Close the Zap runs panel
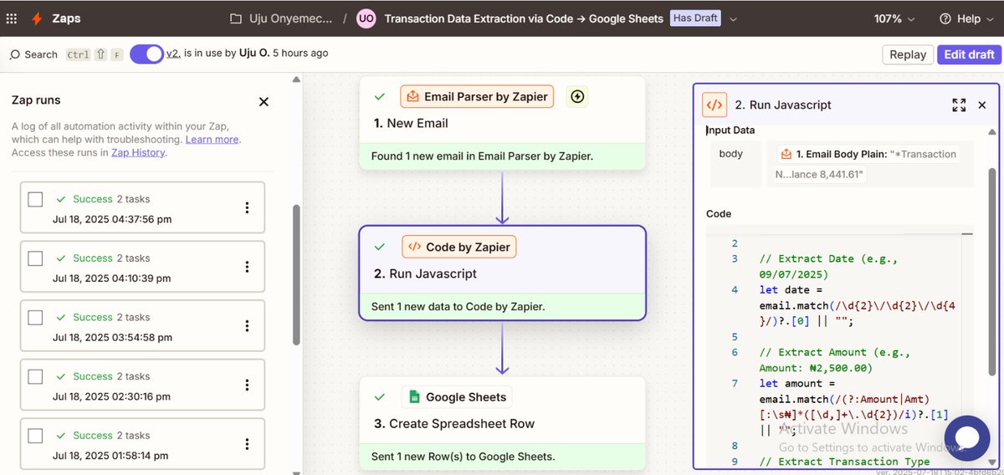This screenshot has width=1004, height=475. (x=264, y=101)
